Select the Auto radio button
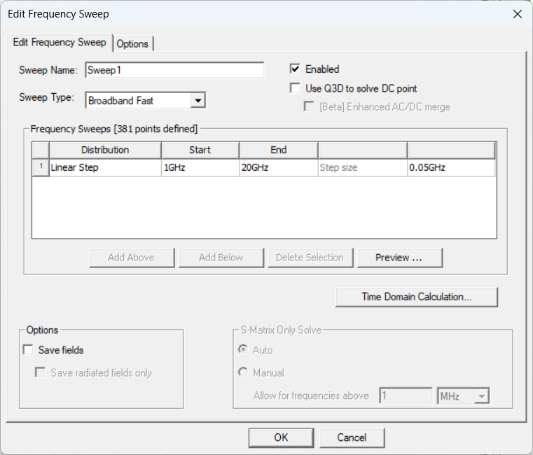 pos(243,349)
